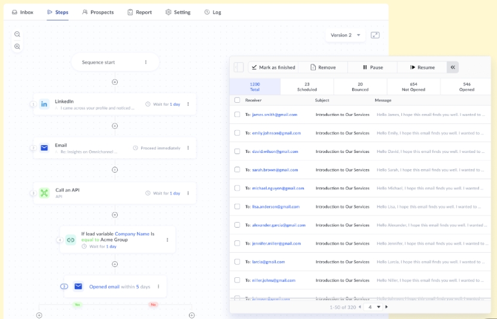Click the condition link icon
Viewport: 497px width, 319px height.
tap(71, 240)
